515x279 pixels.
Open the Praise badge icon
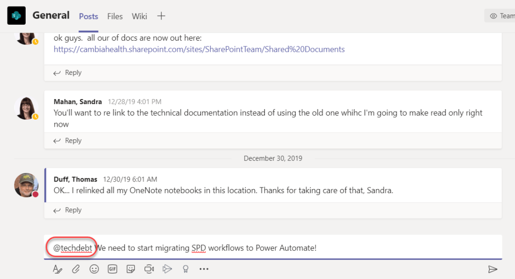coord(186,269)
